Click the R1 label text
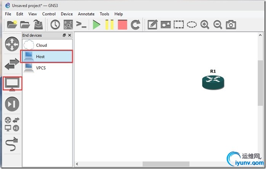The width and height of the screenshot is (266, 169). [x=213, y=71]
